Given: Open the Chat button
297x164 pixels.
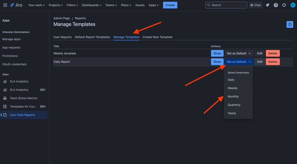Looking at the screenshot, I should point(255,5).
